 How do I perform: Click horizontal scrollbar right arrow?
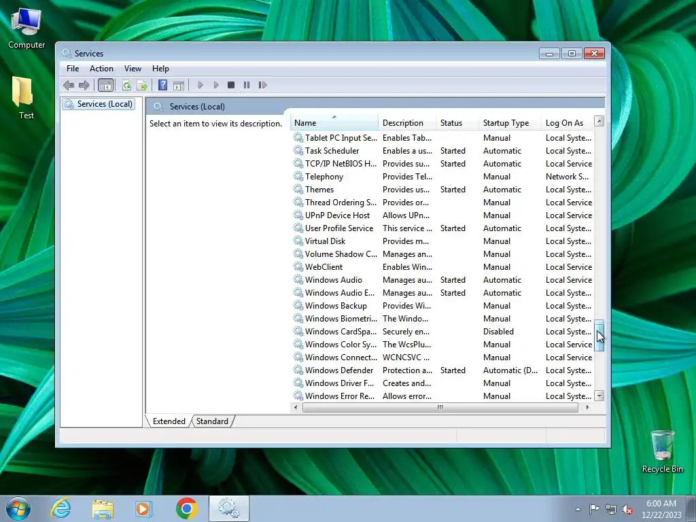point(588,408)
